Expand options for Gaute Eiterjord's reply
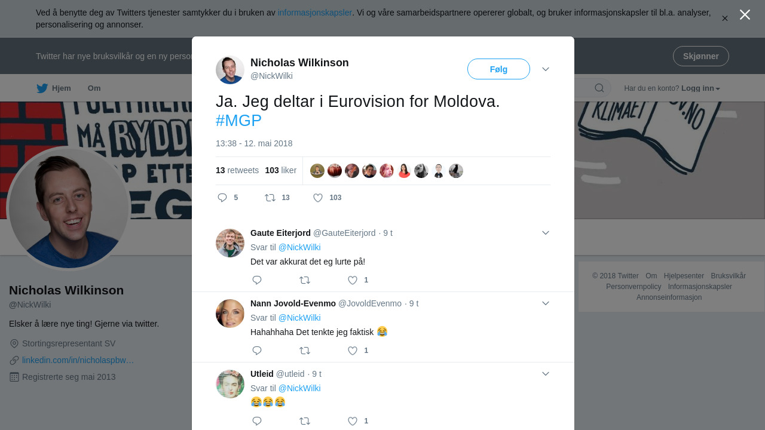 [x=546, y=233]
